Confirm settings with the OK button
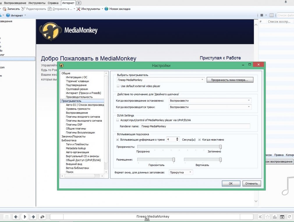 [231, 183]
